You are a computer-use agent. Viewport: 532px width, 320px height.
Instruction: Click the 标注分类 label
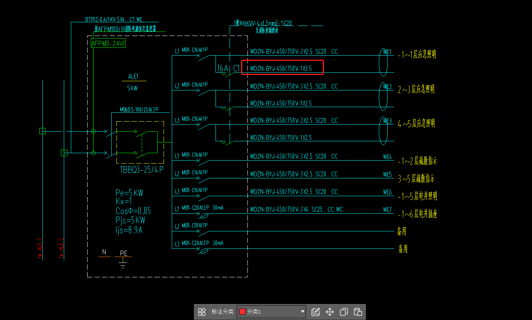pos(223,312)
